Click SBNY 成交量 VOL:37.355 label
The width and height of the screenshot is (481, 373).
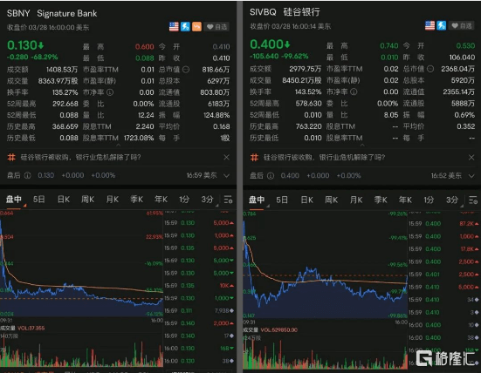(x=23, y=328)
